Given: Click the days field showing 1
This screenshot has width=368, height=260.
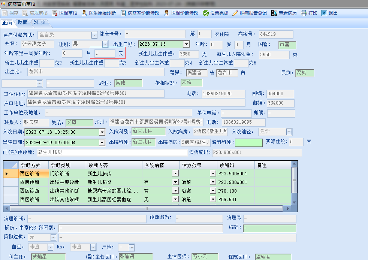Looking at the screenshot, I should click(105, 53).
